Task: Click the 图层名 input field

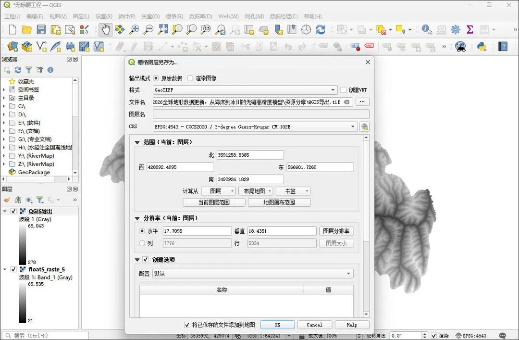Action: click(261, 114)
